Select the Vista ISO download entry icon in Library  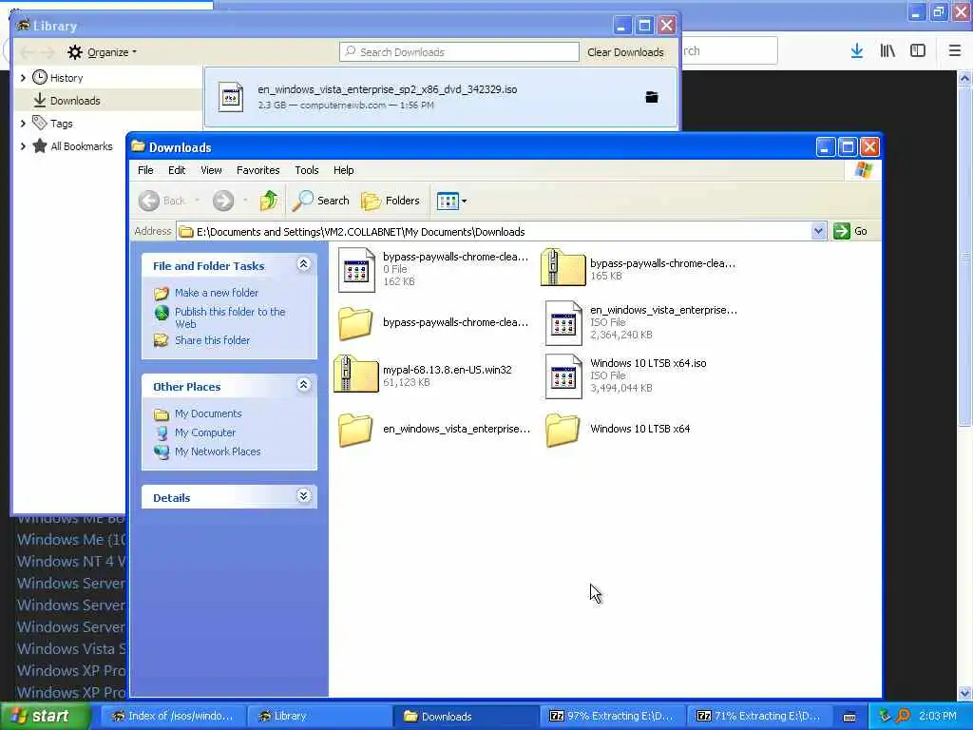coord(232,97)
